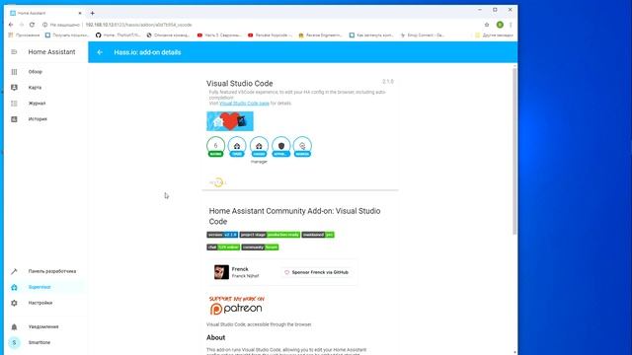Image resolution: width=632 pixels, height=355 pixels.
Task: Click the version number 2.1.0 text
Action: tap(388, 81)
